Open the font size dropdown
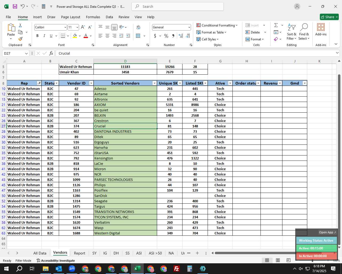The height and width of the screenshot is (274, 342). coord(77,27)
